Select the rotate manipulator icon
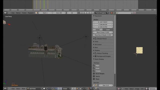The width and height of the screenshot is (160, 90). (x=58, y=88)
